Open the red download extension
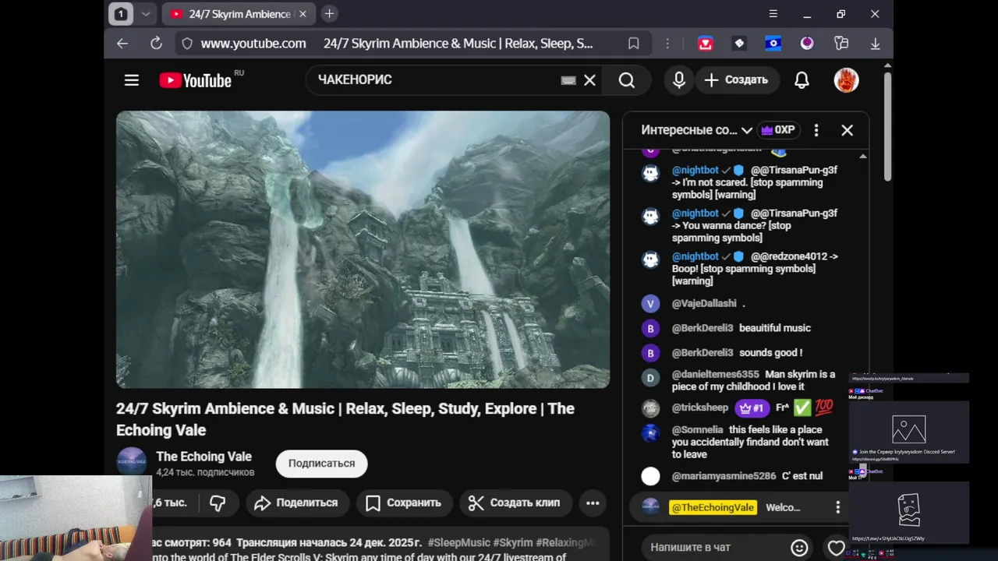The height and width of the screenshot is (561, 998). (706, 44)
